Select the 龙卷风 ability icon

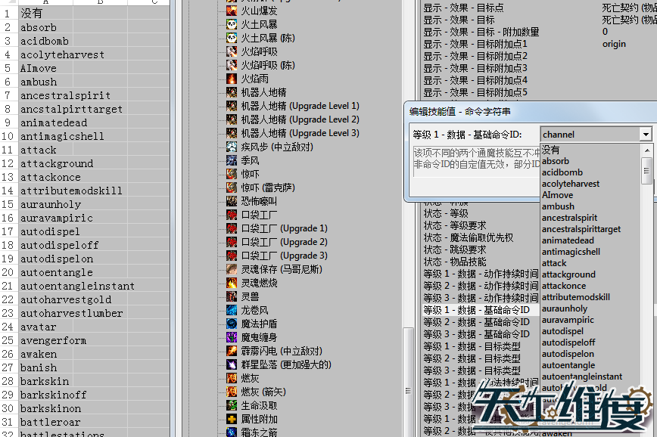pos(232,310)
